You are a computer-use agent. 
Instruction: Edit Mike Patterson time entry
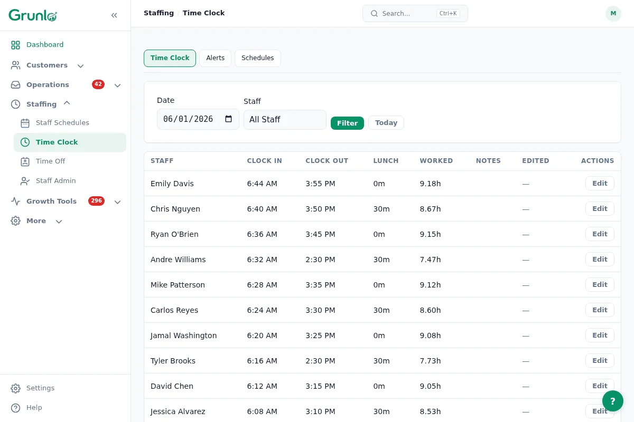click(x=600, y=285)
